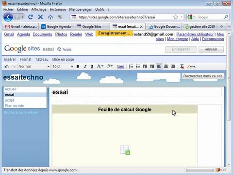
Task: Insert a hyperlink with Lien
Action: click(x=121, y=67)
